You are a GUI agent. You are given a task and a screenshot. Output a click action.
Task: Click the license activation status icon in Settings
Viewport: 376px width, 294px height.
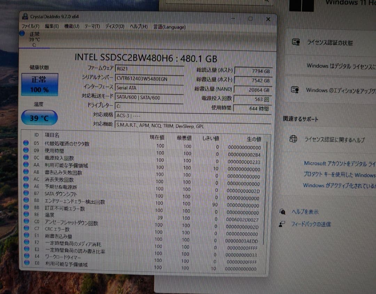[296, 42]
